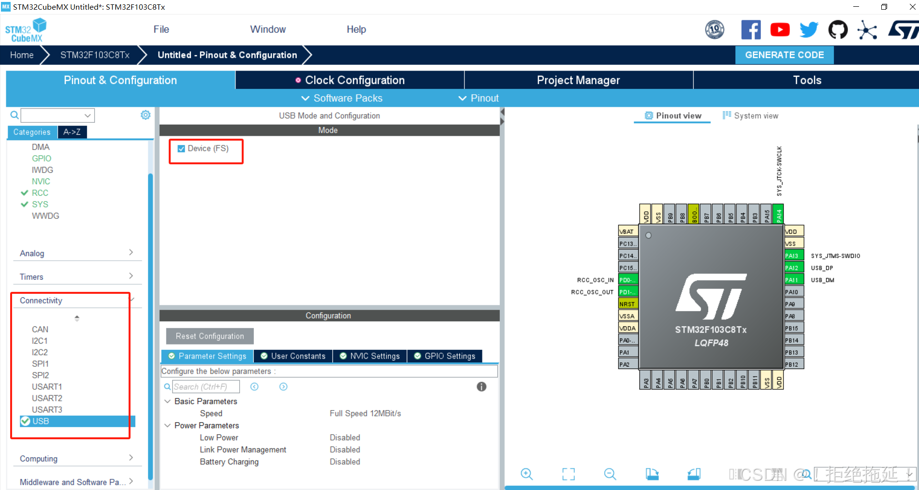Open the NVIC Settings tab

pyautogui.click(x=370, y=356)
